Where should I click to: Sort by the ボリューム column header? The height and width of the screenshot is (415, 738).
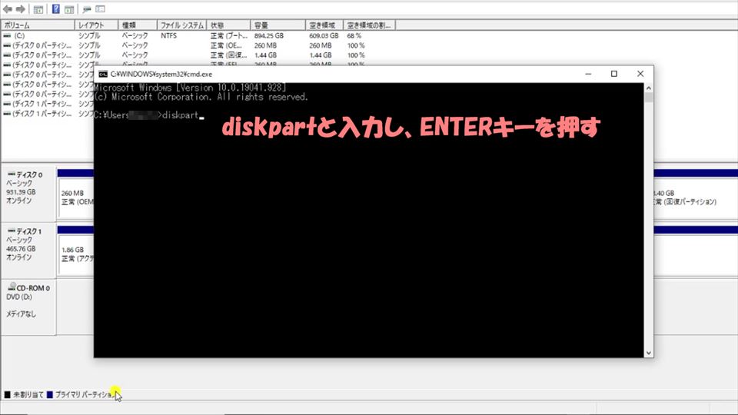pyautogui.click(x=37, y=25)
